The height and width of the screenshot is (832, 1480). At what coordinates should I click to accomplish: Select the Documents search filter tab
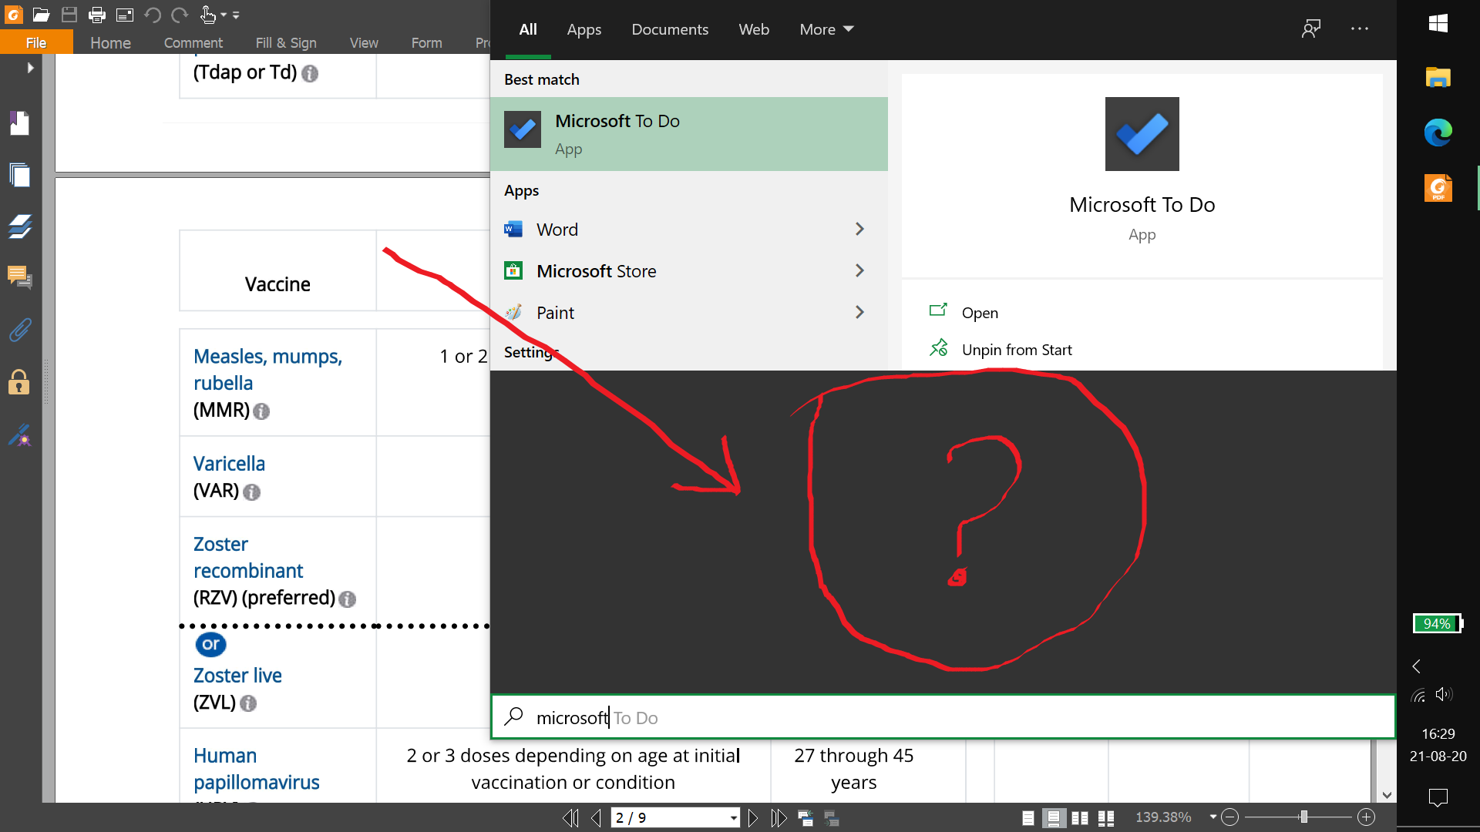[670, 29]
